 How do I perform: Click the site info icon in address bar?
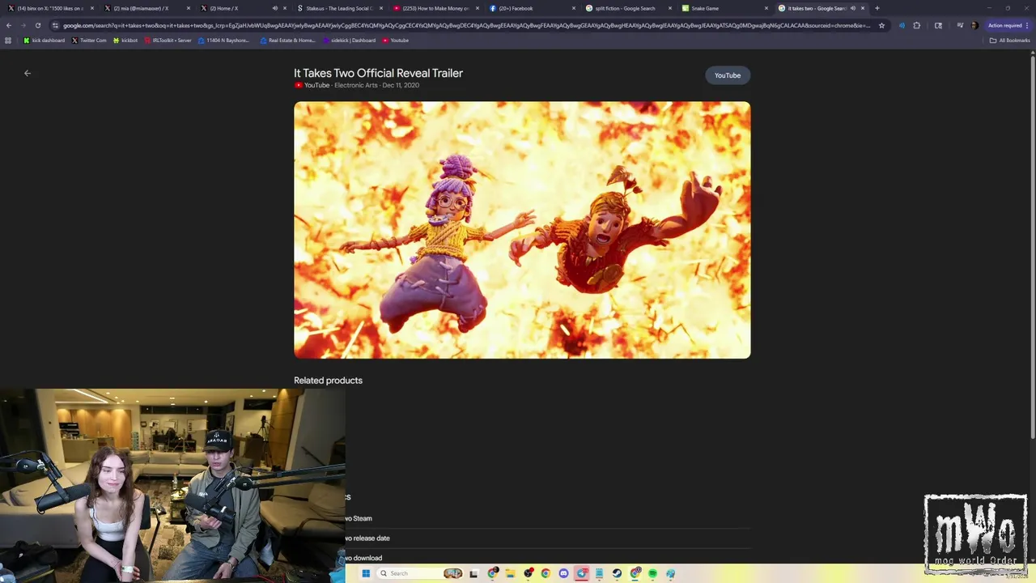[55, 25]
